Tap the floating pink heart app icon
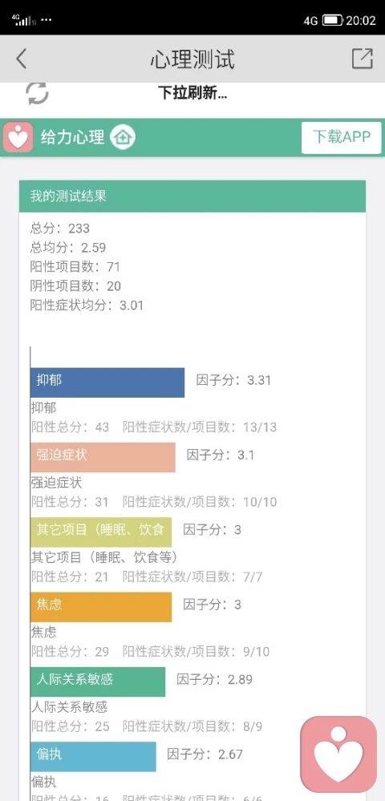This screenshot has height=801, width=385. 338,754
